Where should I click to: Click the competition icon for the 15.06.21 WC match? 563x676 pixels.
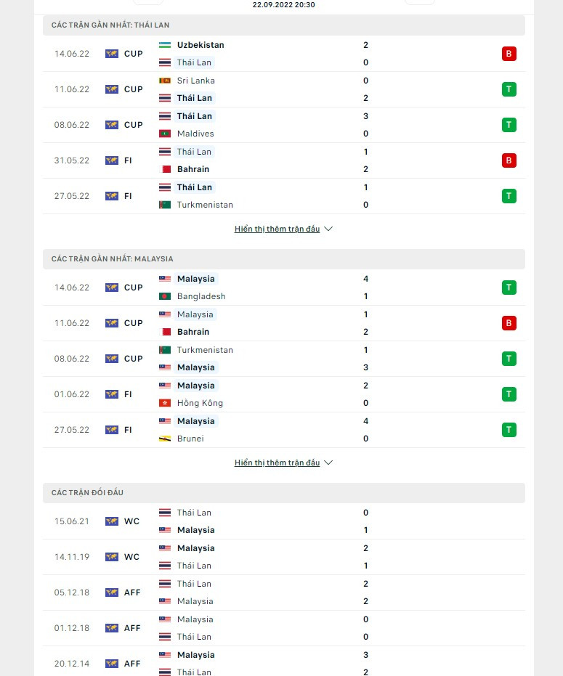[x=111, y=521]
